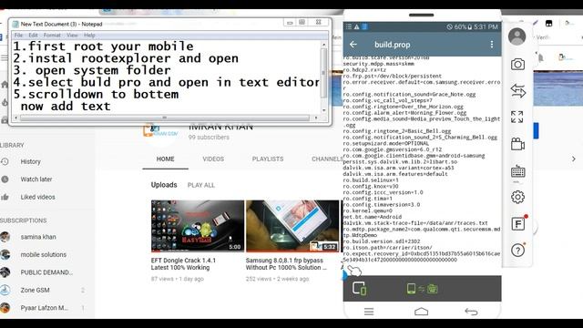Open the samina khan subscription
Image resolution: width=583 pixels, height=328 pixels.
tap(38, 237)
